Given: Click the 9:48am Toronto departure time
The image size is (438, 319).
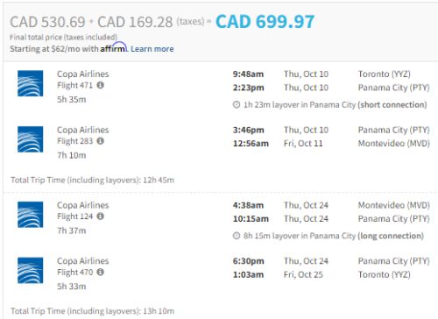Looking at the screenshot, I should [248, 74].
